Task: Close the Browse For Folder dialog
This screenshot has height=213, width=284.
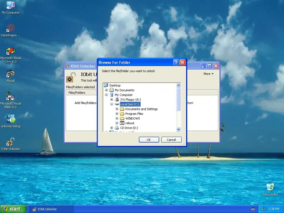Action: [182, 62]
